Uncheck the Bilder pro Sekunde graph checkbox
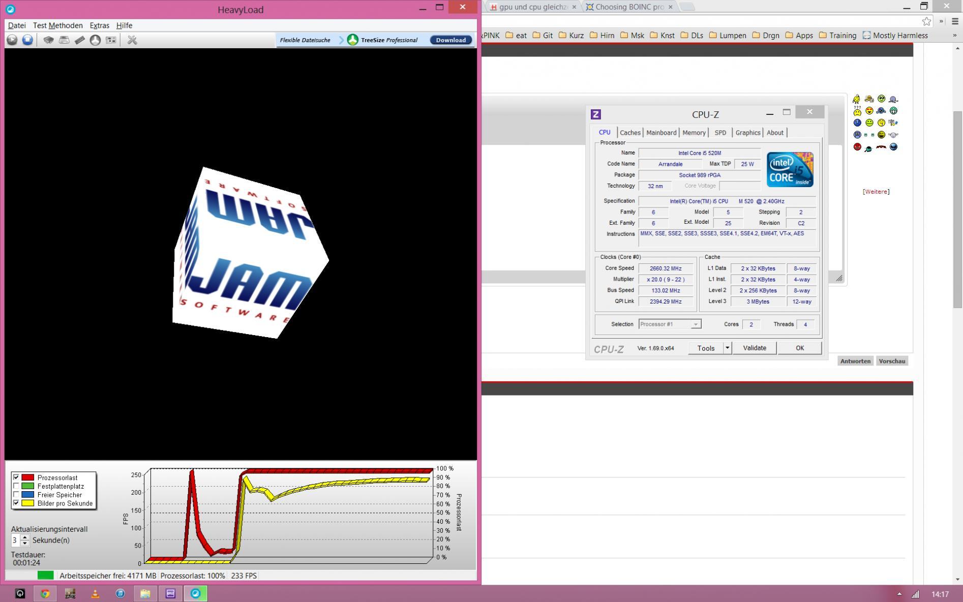This screenshot has width=963, height=602. click(x=16, y=503)
